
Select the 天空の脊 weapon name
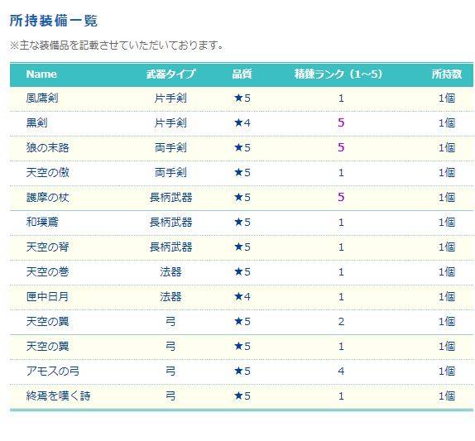(47, 247)
